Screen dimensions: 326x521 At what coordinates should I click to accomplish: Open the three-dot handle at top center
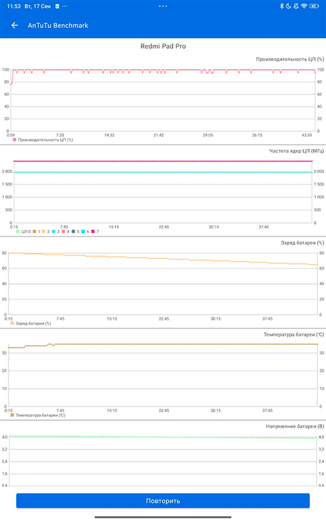point(163,6)
